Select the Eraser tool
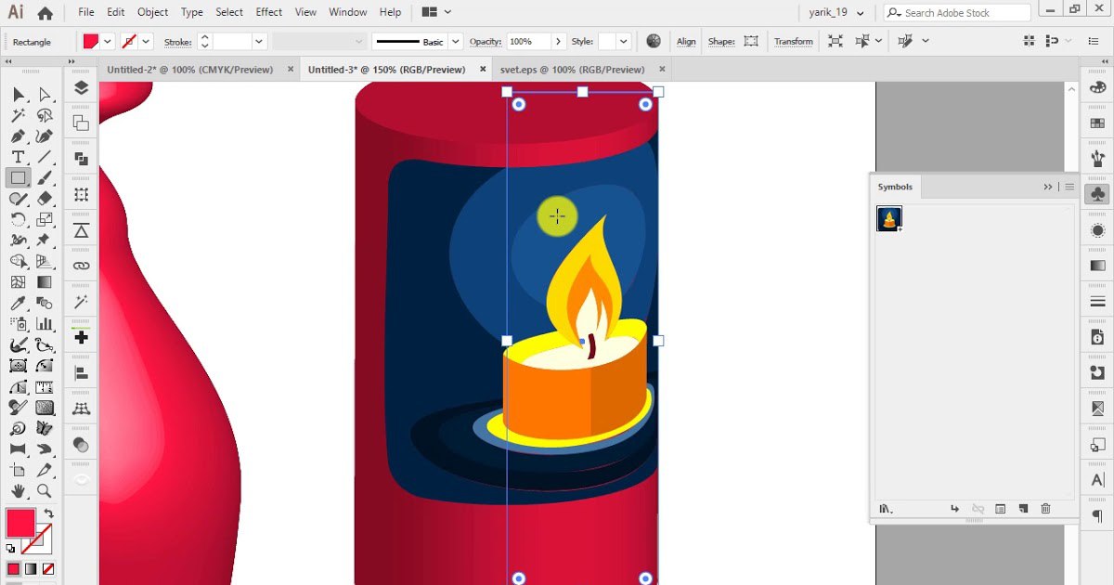The image size is (1114, 585). [45, 199]
